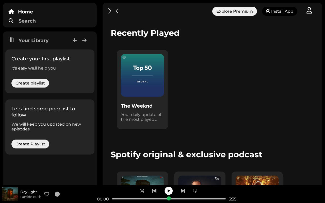Skip to the next track
Viewport: 325px width, 203px height.
183,191
